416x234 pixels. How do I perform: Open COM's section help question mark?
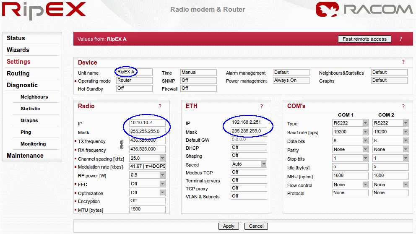(403, 107)
